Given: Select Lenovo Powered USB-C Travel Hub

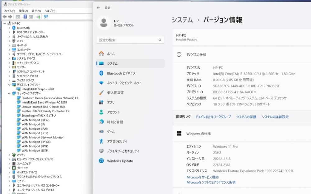Looking at the screenshot, I should [x=43, y=107].
